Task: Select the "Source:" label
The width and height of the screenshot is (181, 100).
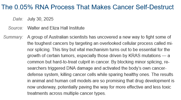Action: [x=16, y=28]
